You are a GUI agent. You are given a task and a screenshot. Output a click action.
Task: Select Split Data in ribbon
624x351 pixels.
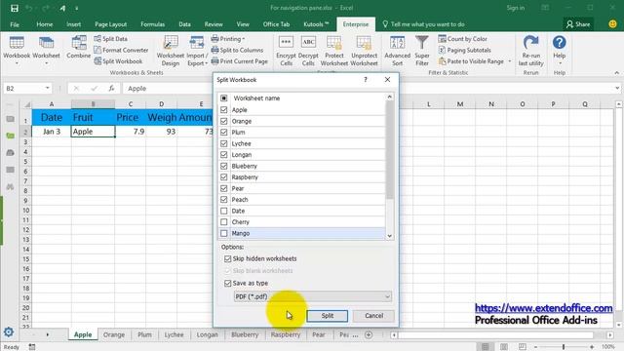coord(110,39)
